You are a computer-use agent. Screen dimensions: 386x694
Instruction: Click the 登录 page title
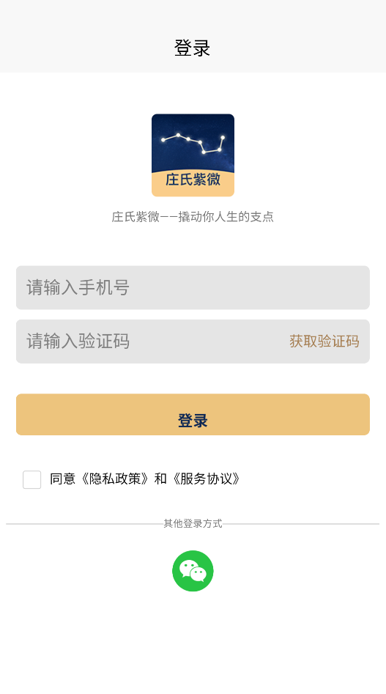click(193, 48)
